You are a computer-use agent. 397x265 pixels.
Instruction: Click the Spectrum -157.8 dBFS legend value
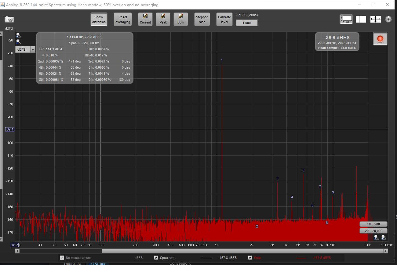[228, 258]
